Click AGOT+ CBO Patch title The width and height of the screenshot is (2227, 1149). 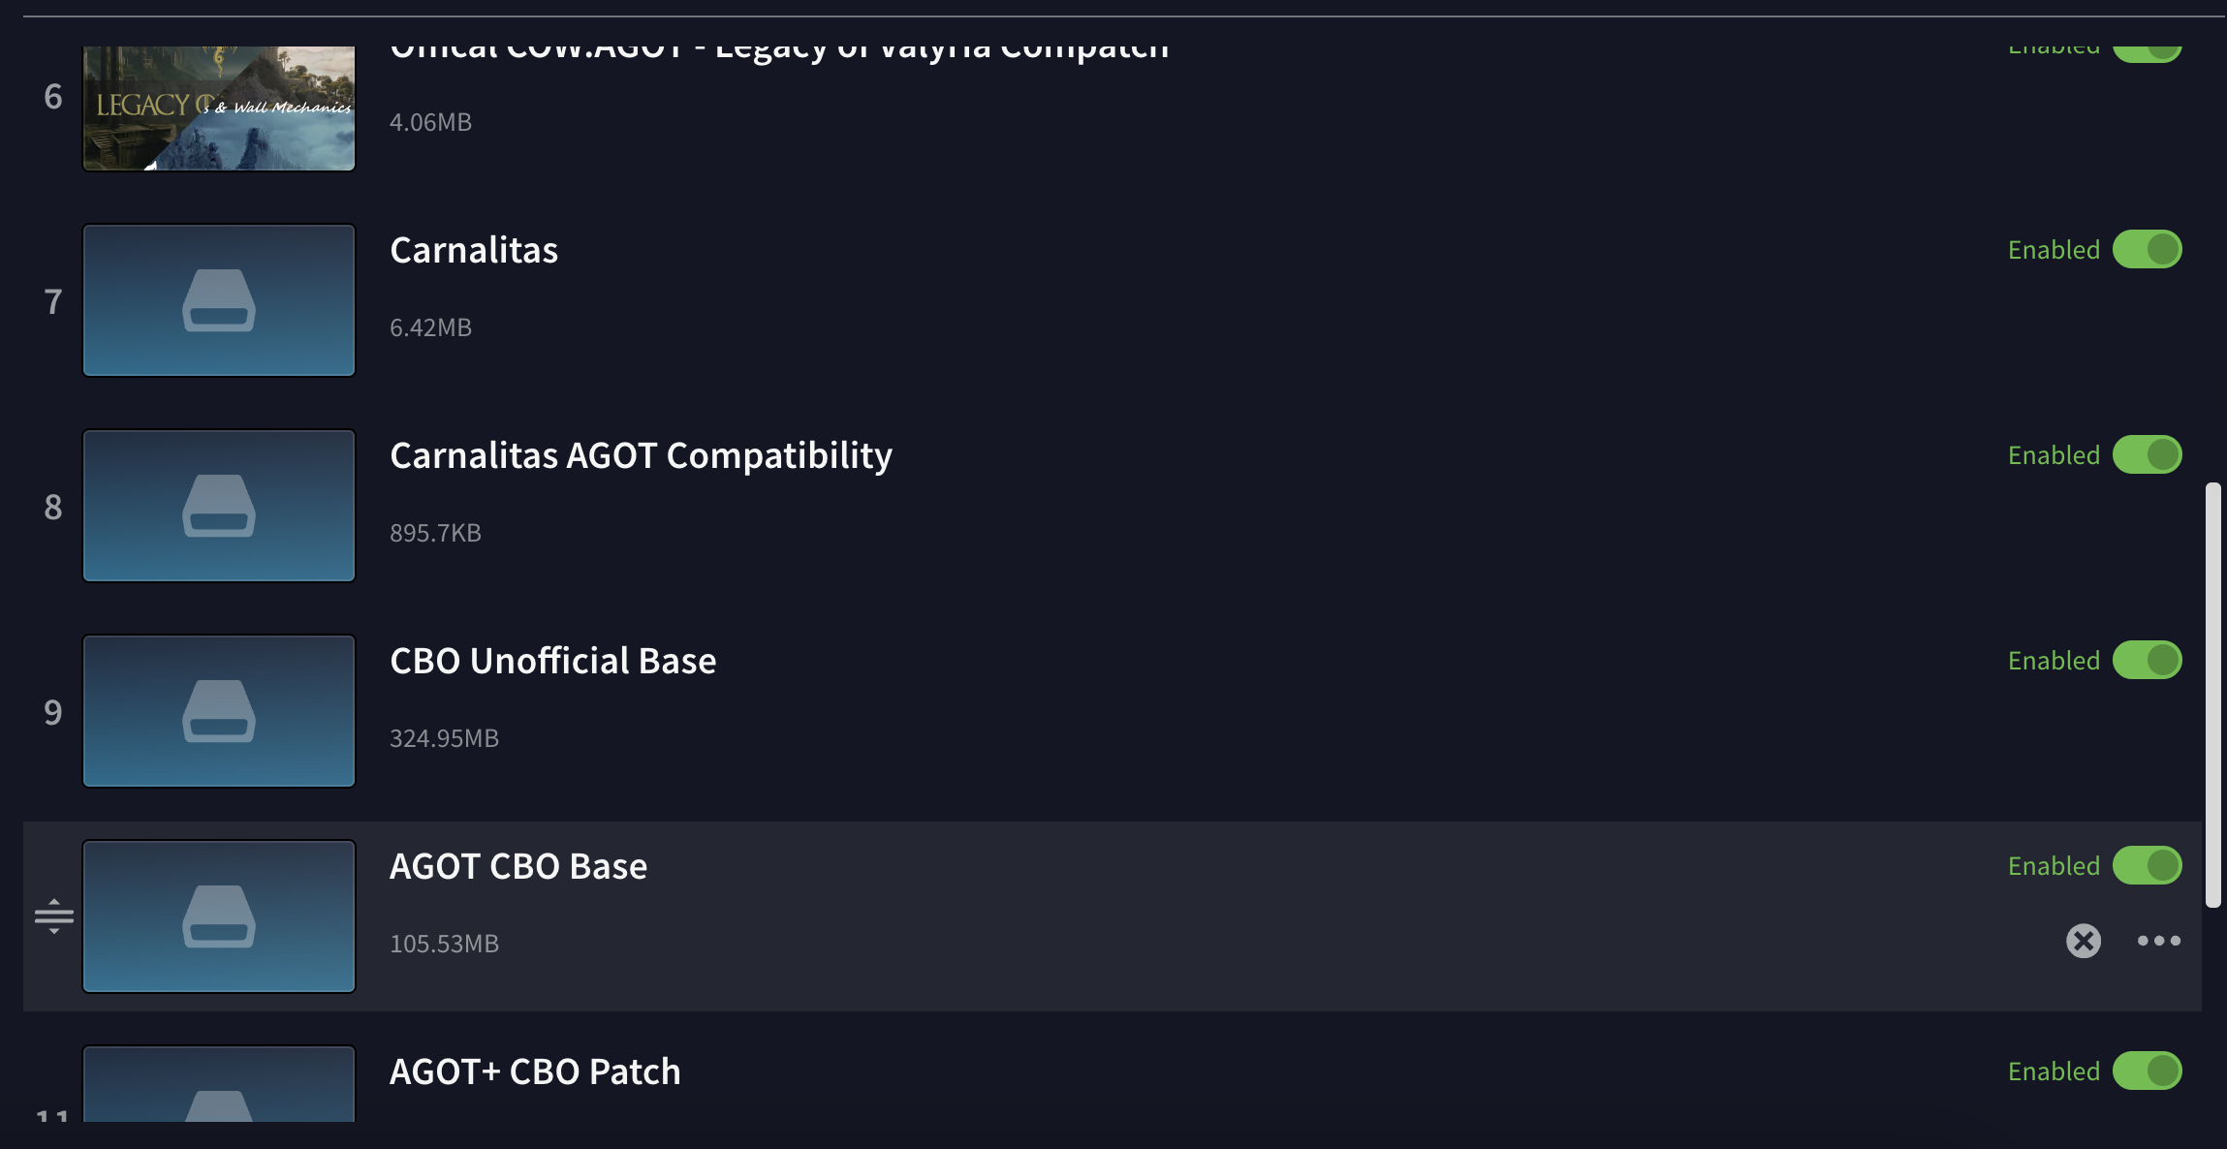[535, 1071]
